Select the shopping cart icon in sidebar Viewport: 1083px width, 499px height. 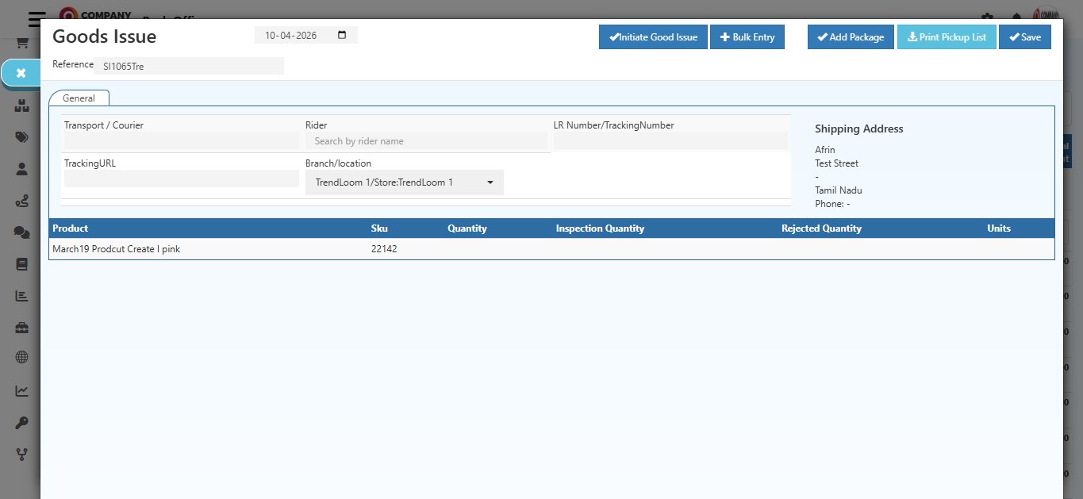21,42
